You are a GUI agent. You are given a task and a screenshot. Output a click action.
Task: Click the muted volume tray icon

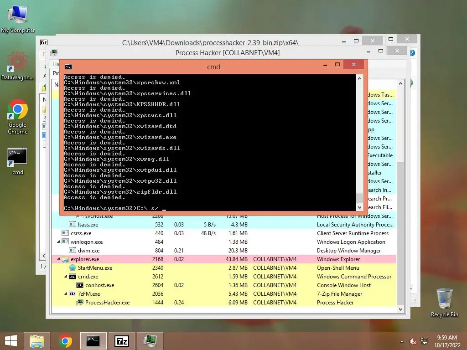click(x=413, y=341)
